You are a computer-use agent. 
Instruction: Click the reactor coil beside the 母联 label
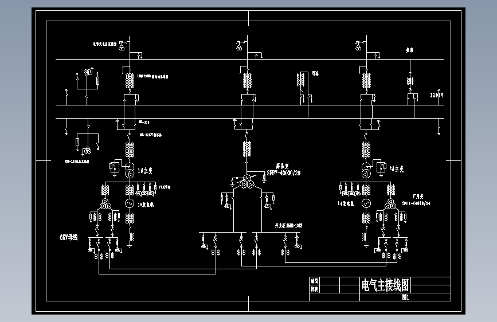pyautogui.click(x=301, y=80)
